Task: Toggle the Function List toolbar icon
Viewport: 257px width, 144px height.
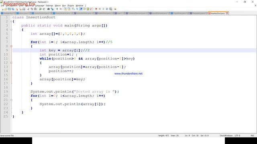Action: click(x=92, y=9)
